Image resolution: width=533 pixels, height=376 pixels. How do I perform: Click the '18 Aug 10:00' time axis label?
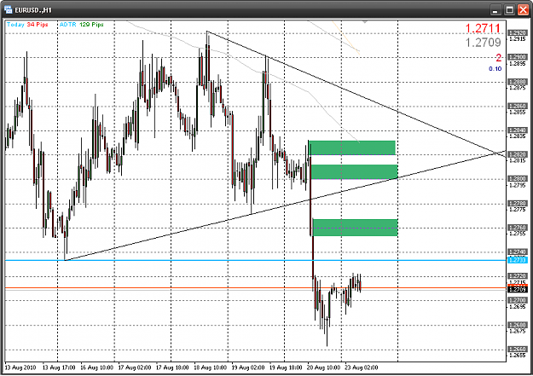point(210,367)
